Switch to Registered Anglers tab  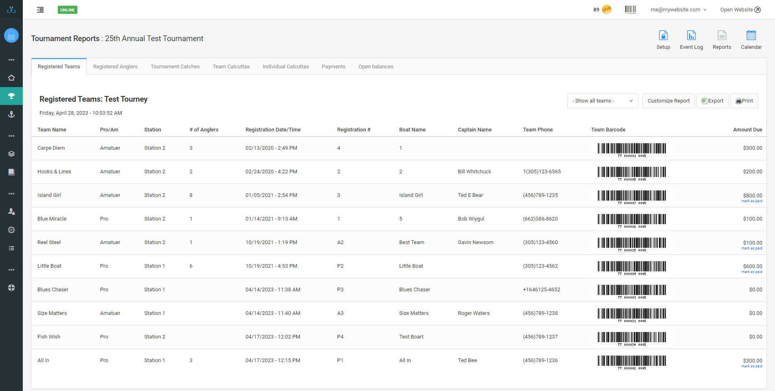(x=115, y=67)
